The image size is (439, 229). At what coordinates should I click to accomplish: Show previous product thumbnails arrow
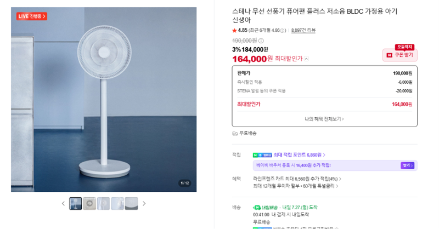tap(63, 204)
